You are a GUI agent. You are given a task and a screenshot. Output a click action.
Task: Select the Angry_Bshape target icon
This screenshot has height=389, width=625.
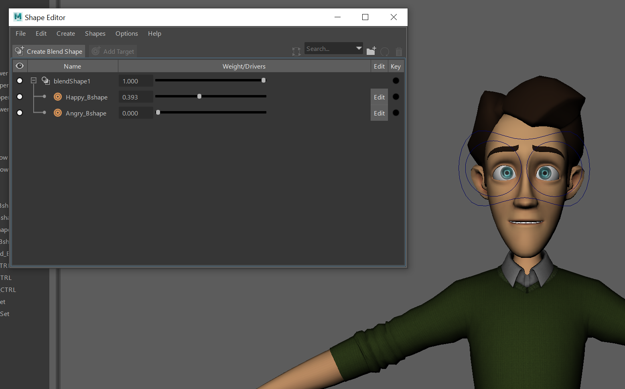pos(58,113)
